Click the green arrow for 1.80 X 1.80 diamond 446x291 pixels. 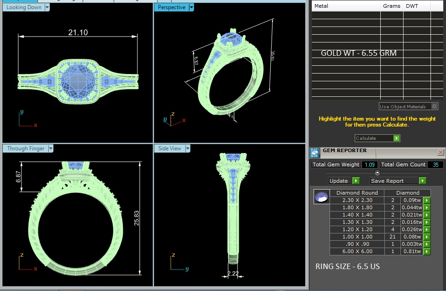427,207
